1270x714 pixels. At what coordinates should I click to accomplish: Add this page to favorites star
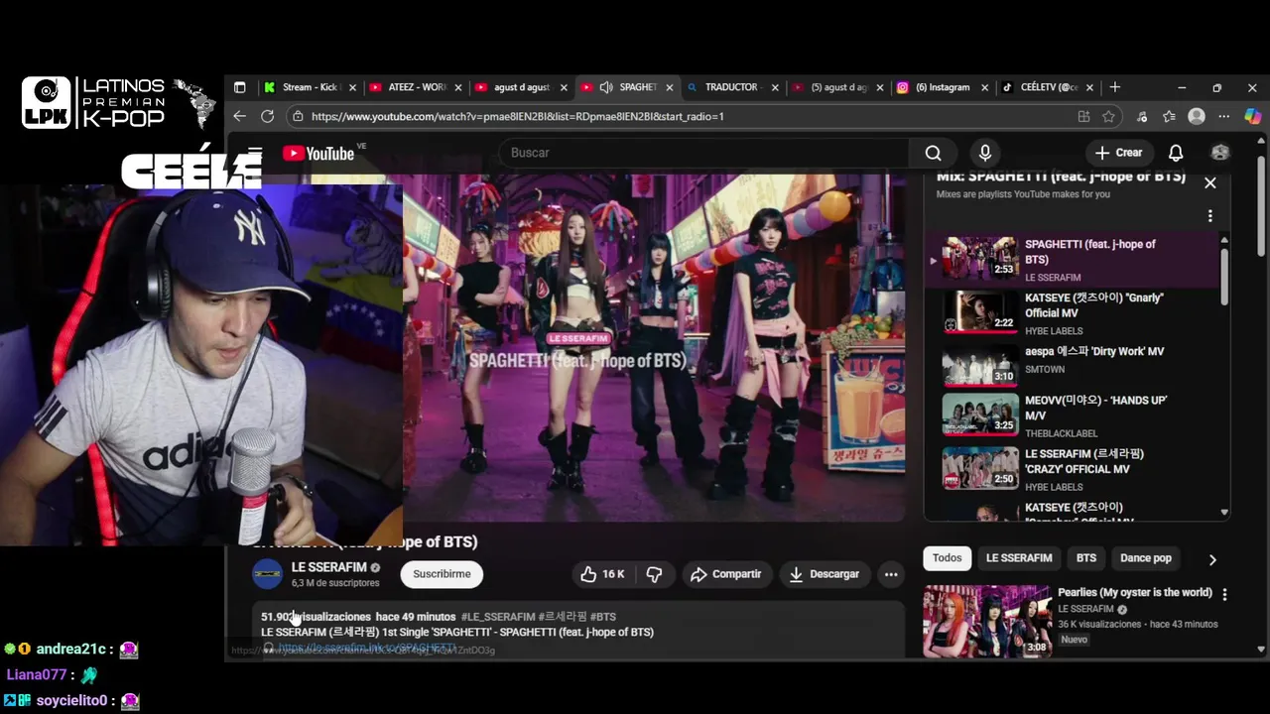(1108, 116)
